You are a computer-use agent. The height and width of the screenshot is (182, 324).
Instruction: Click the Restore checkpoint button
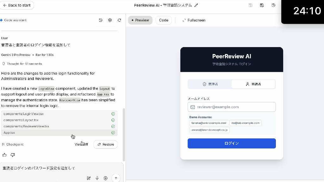click(x=106, y=144)
